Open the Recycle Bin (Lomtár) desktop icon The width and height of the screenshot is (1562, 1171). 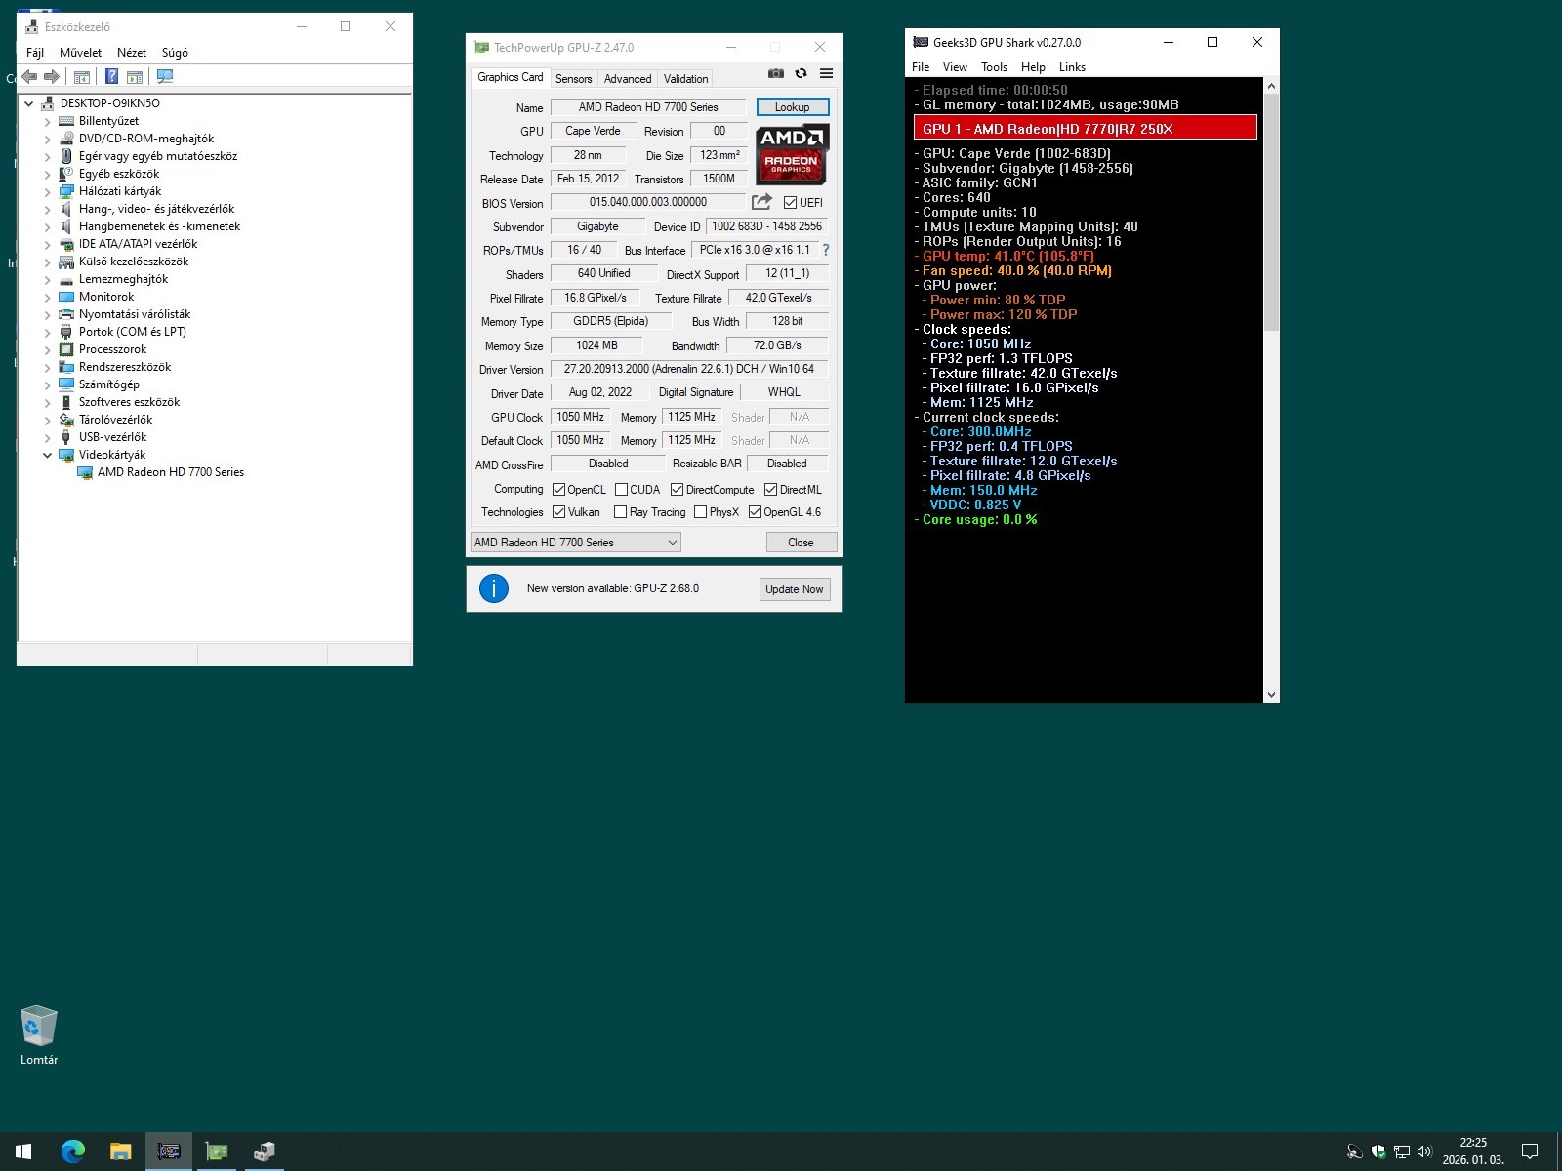coord(39,1035)
